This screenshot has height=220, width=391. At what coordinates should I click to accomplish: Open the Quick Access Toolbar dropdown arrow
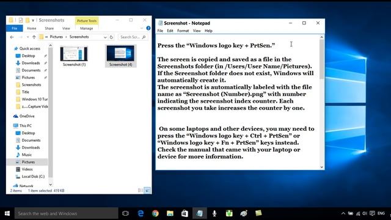(x=33, y=20)
